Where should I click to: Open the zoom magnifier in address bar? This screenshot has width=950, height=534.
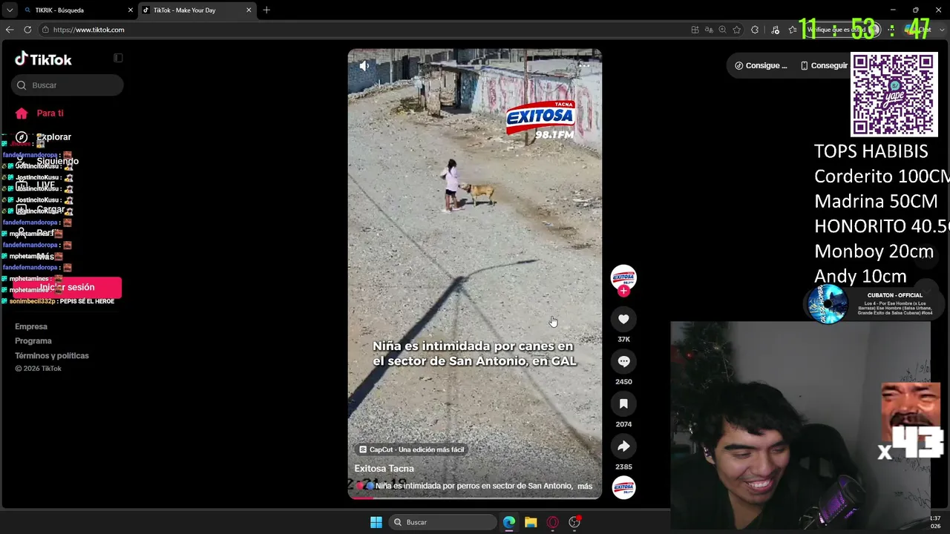tap(723, 30)
